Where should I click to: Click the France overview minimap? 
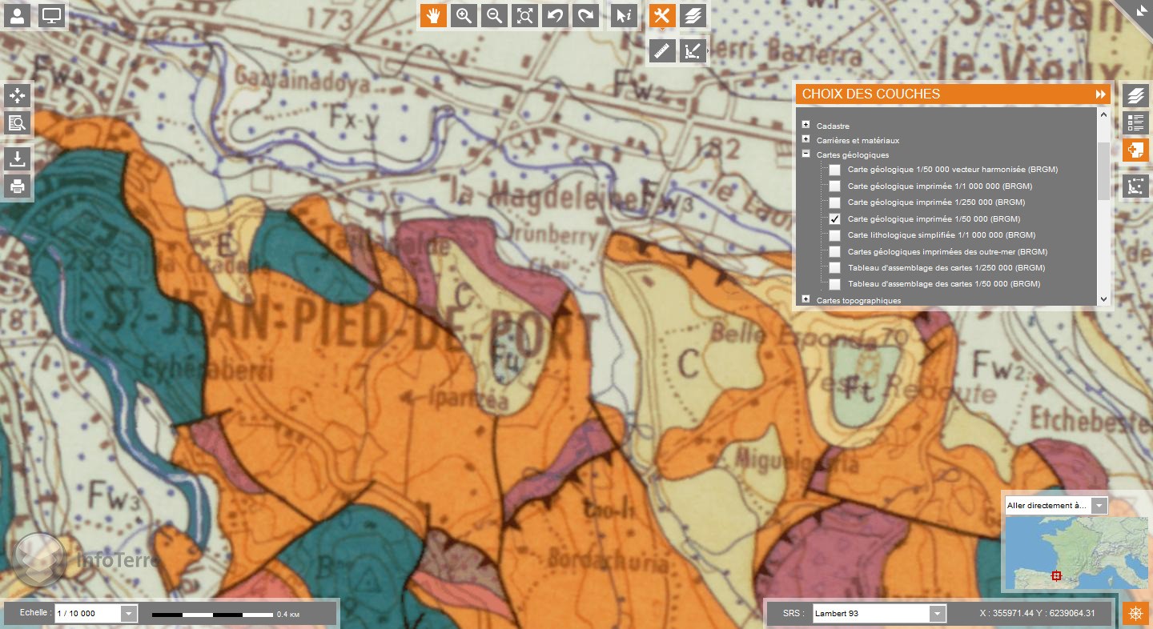[x=1075, y=552]
